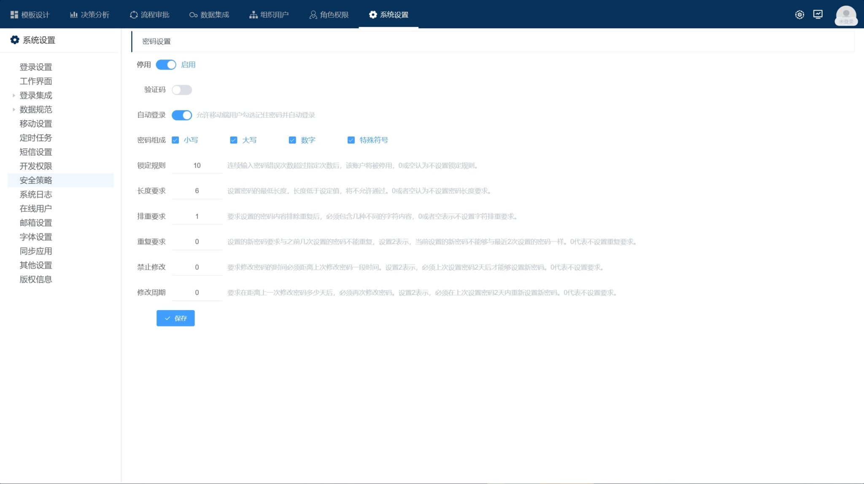Click the 保存 button
This screenshot has width=864, height=484.
(175, 318)
